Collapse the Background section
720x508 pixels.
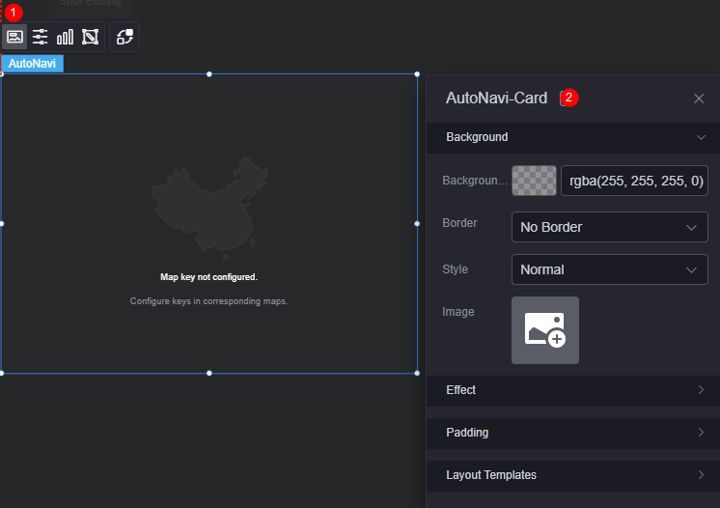(x=573, y=137)
